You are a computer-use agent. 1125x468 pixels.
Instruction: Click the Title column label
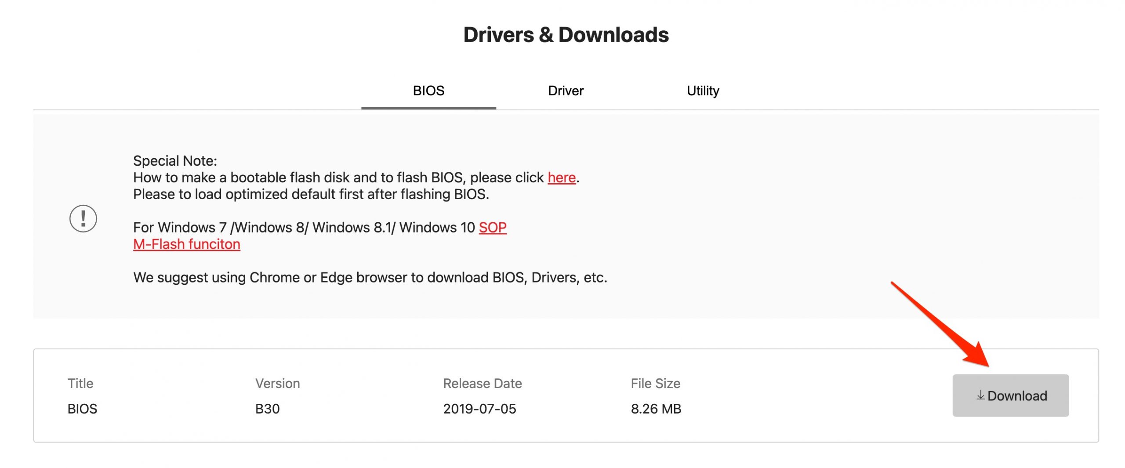pos(80,383)
